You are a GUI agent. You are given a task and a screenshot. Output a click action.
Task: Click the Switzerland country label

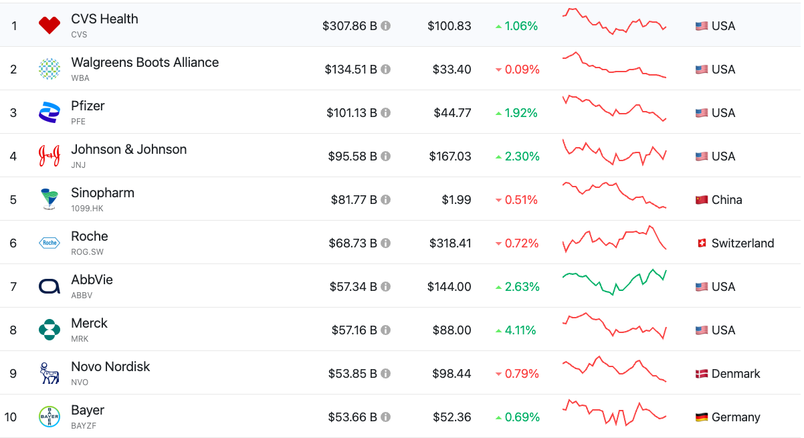[x=743, y=243]
